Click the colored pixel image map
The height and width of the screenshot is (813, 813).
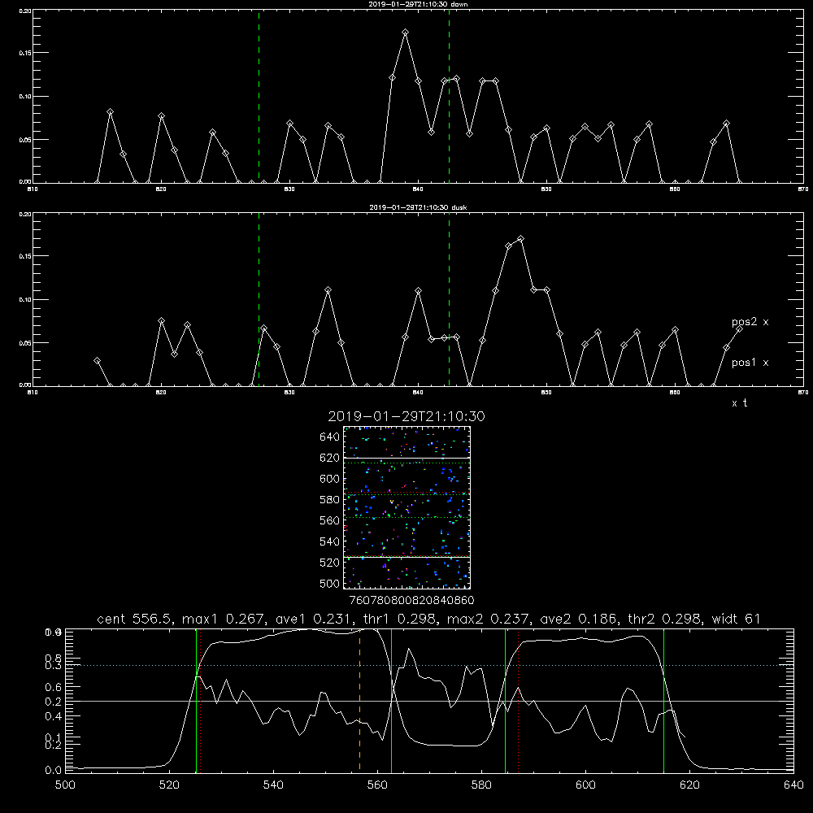[406, 507]
